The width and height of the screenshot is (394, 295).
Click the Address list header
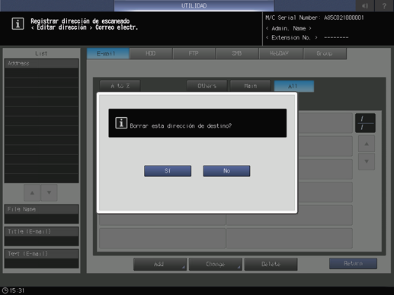tap(41, 63)
